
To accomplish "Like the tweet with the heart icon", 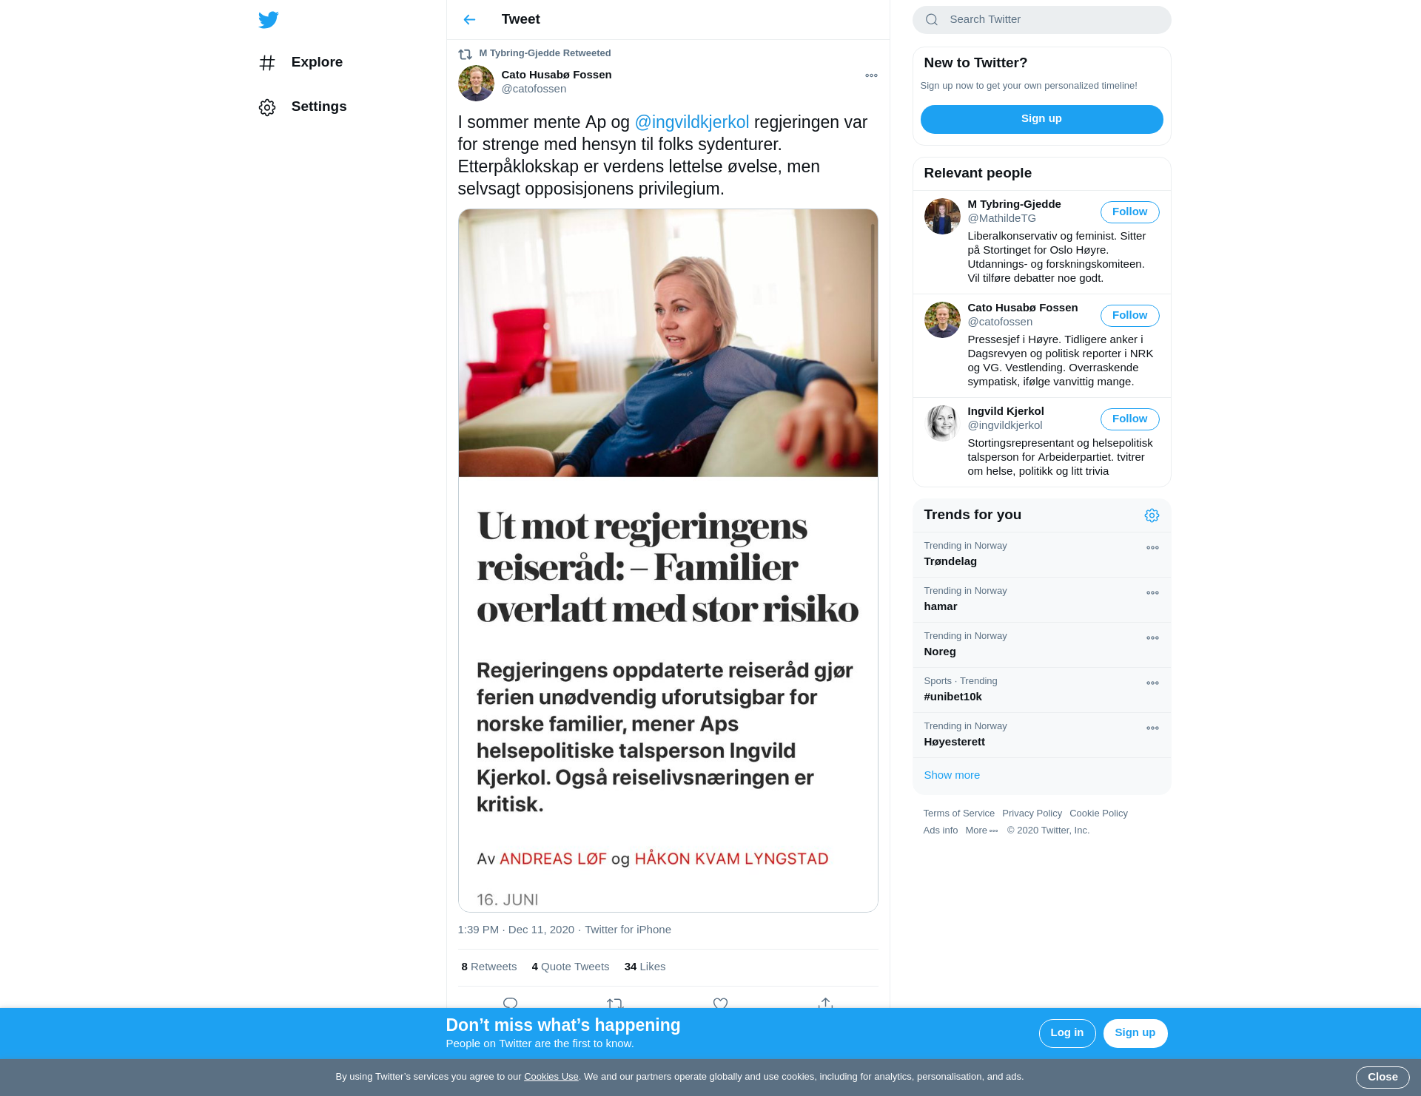I will [x=720, y=1003].
